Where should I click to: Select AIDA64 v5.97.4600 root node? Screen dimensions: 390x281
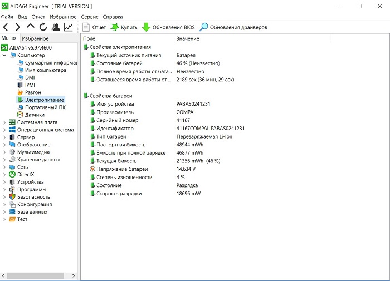(26, 47)
